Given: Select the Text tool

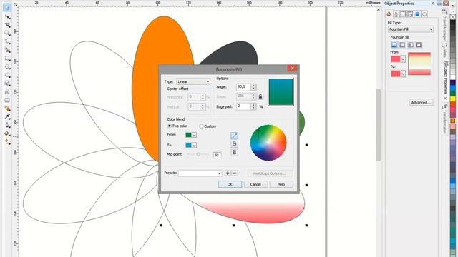Looking at the screenshot, I should pyautogui.click(x=7, y=92).
